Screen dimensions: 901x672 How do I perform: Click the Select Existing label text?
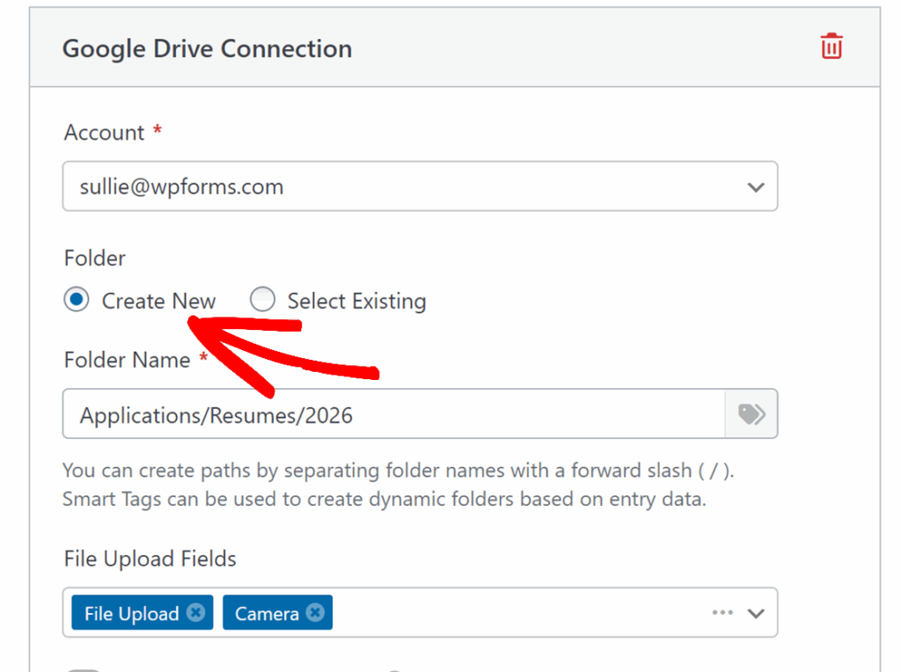click(x=356, y=302)
